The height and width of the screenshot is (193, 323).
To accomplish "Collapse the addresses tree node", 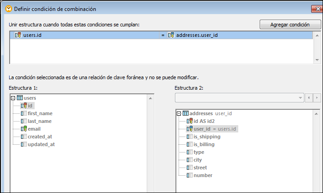I will pyautogui.click(x=179, y=113).
